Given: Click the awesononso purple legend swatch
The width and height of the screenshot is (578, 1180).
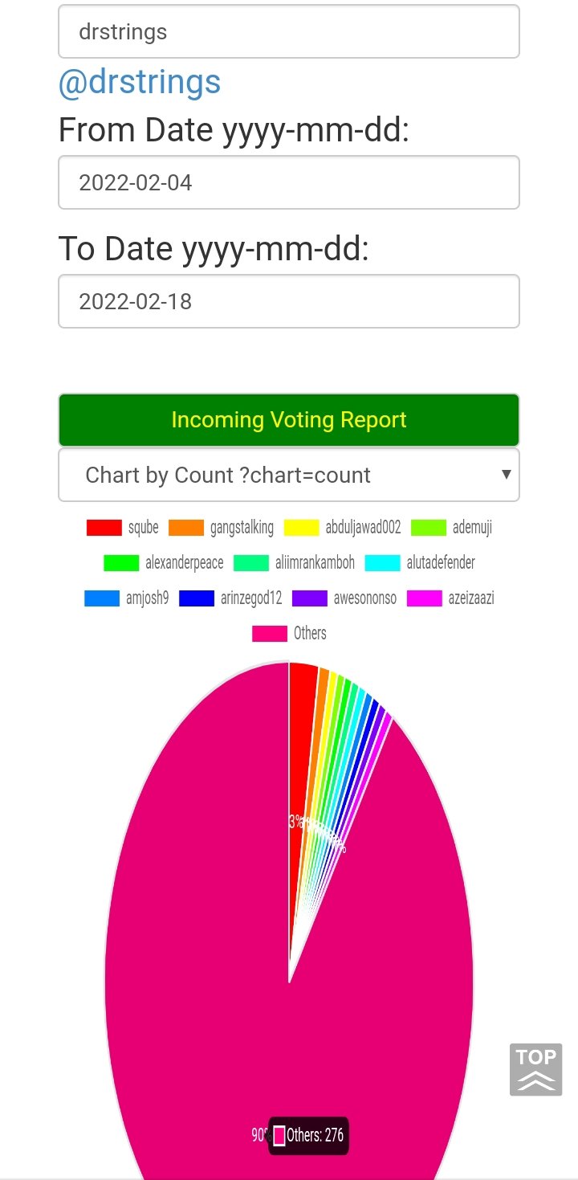Looking at the screenshot, I should click(x=310, y=598).
